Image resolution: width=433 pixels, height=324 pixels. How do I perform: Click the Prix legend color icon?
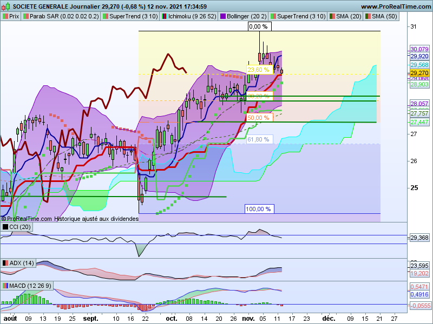(5, 16)
